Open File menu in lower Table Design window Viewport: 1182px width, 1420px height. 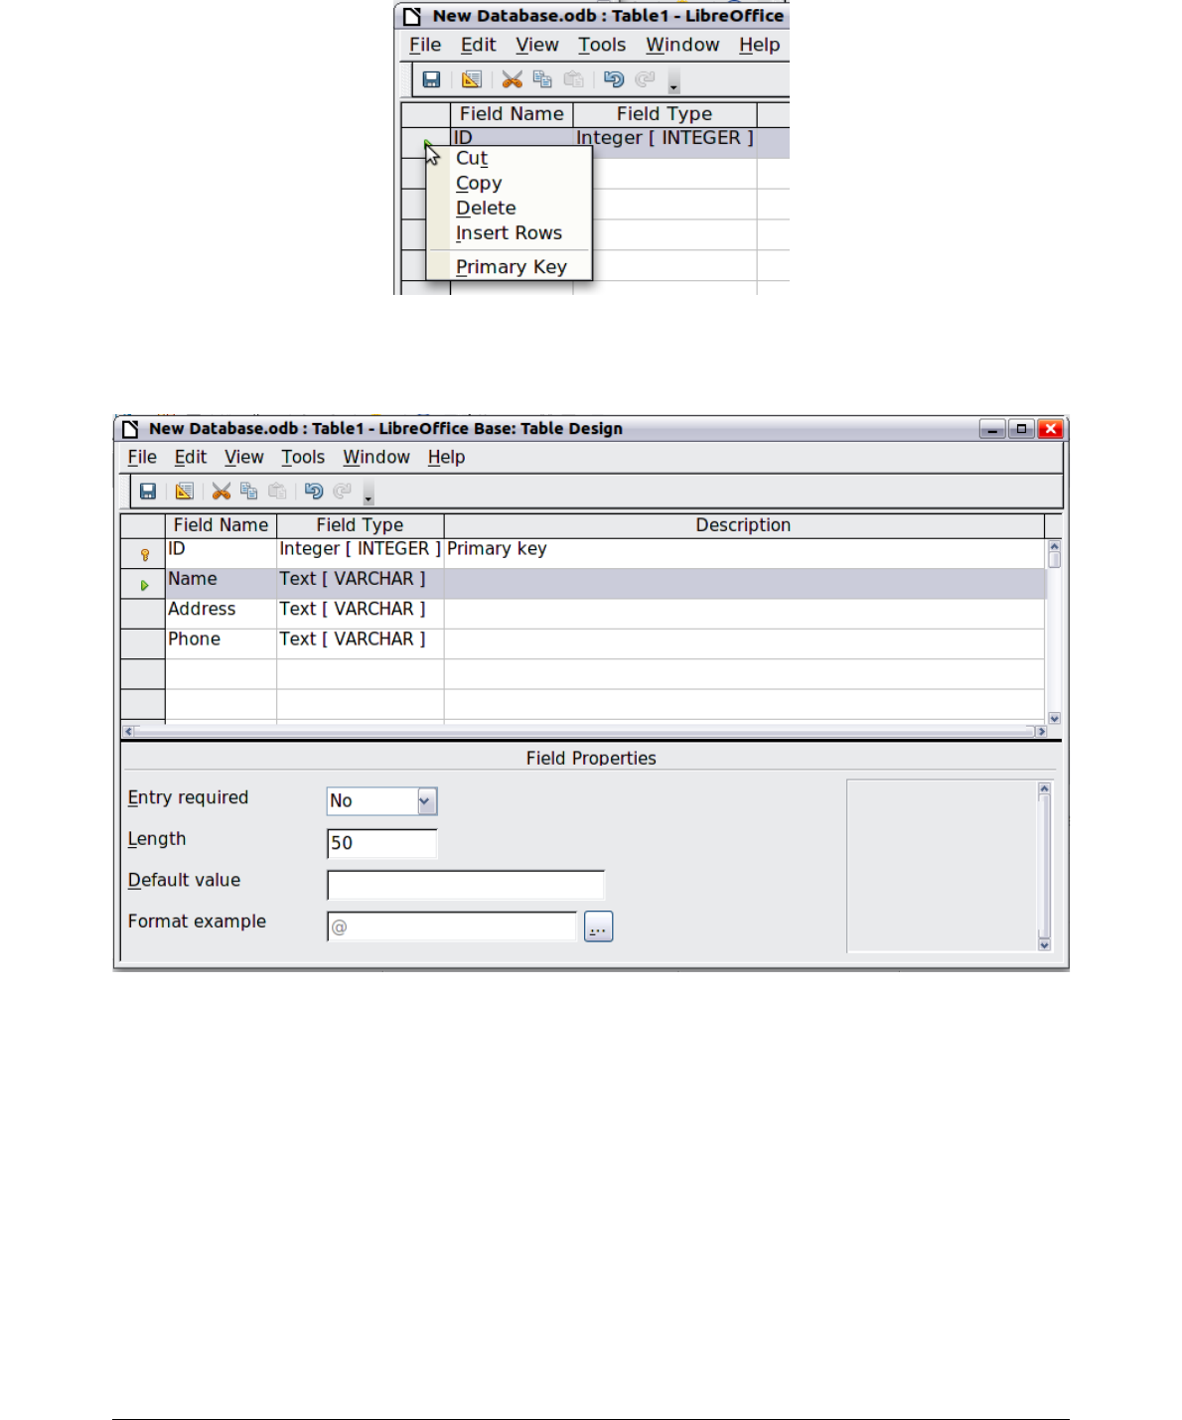[142, 457]
